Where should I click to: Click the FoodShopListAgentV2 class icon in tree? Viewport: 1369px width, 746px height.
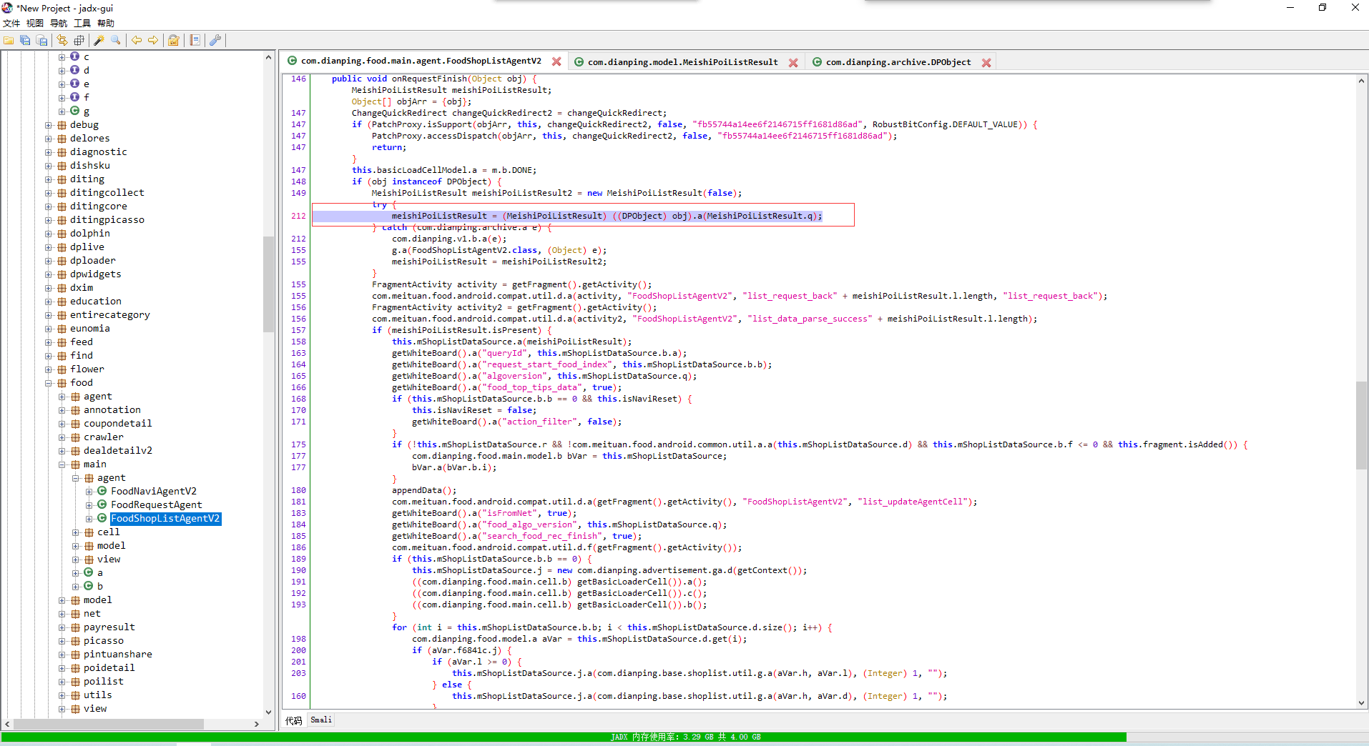click(102, 518)
